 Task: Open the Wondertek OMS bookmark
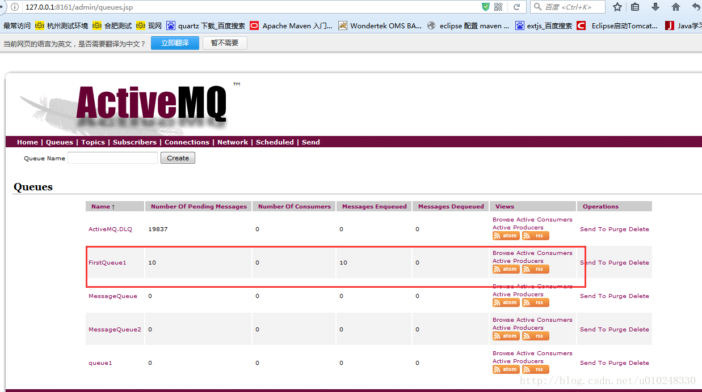[x=380, y=25]
